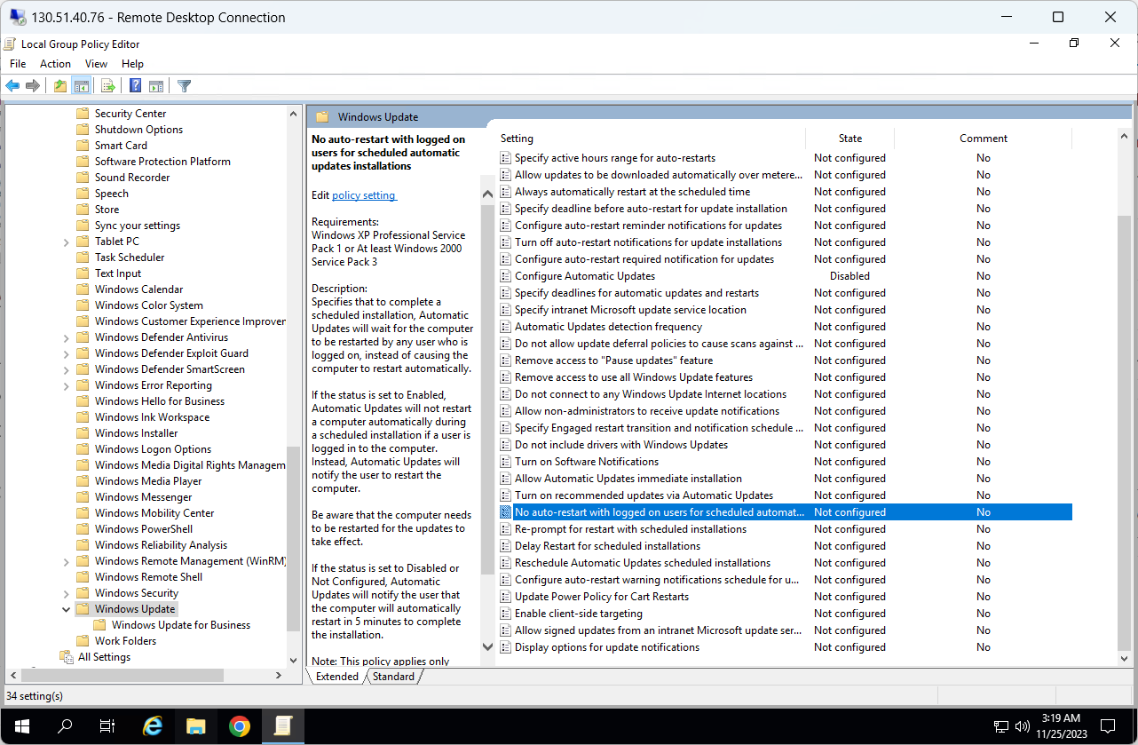
Task: Click the Export List toolbar icon
Action: tap(107, 85)
